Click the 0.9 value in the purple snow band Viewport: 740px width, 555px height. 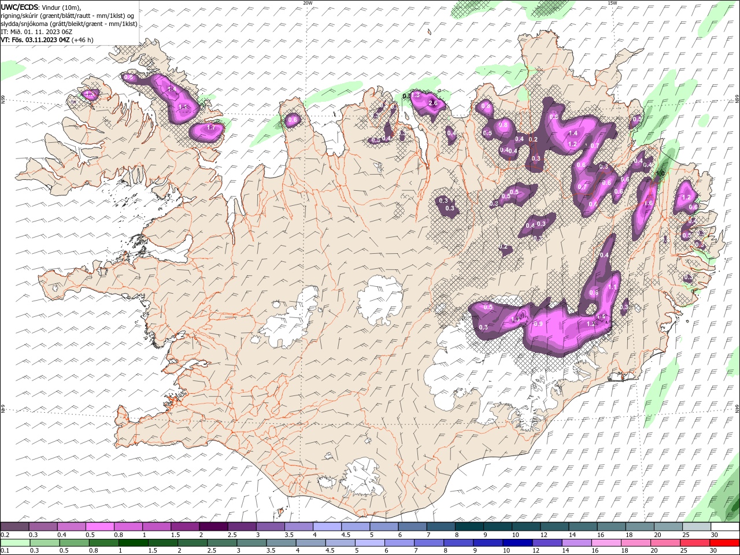539,324
